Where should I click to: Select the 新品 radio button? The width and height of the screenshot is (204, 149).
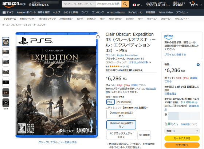coord(198,65)
